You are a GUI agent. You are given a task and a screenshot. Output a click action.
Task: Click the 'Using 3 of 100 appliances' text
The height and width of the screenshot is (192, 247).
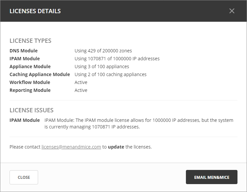coord(101,67)
